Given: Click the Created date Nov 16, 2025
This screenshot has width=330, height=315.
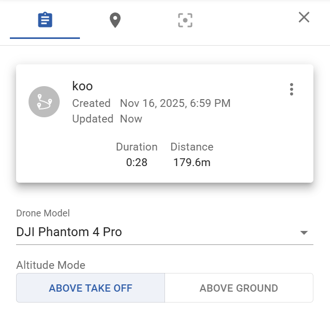Looking at the screenshot, I should click(175, 103).
